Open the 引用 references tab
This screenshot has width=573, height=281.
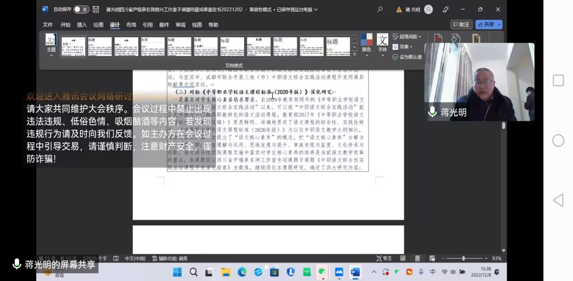[148, 25]
